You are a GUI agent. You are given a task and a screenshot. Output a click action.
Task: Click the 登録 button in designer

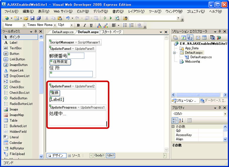pos(55,93)
